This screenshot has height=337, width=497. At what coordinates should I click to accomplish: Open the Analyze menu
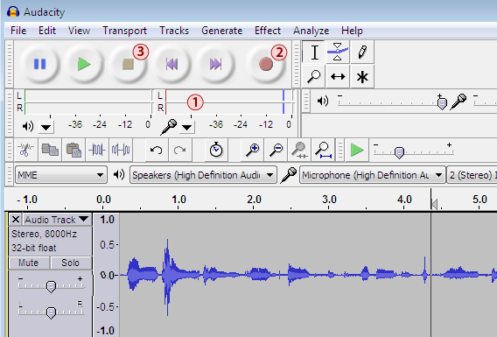311,31
